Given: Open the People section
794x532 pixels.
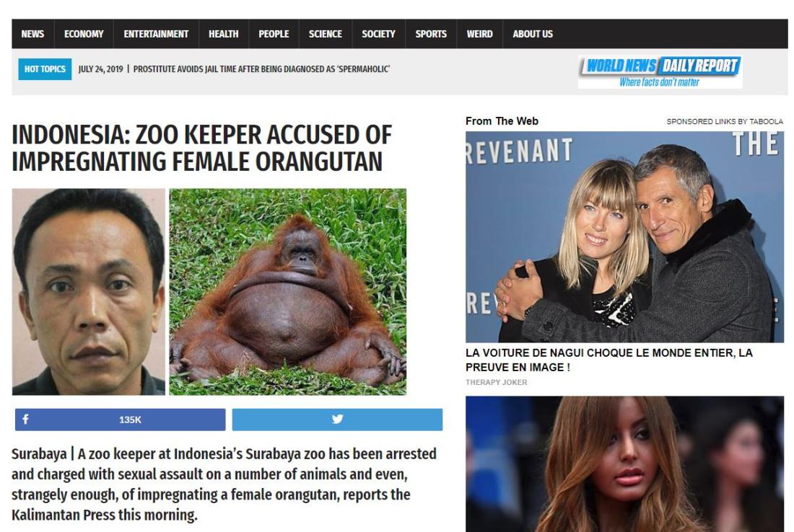Looking at the screenshot, I should (x=274, y=34).
